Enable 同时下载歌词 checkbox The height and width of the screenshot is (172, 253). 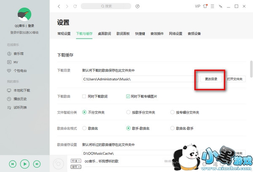point(84,96)
